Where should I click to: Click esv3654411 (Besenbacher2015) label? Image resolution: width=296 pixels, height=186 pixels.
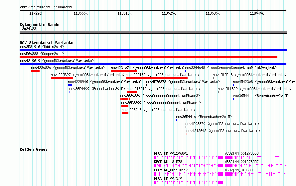tap(261, 96)
